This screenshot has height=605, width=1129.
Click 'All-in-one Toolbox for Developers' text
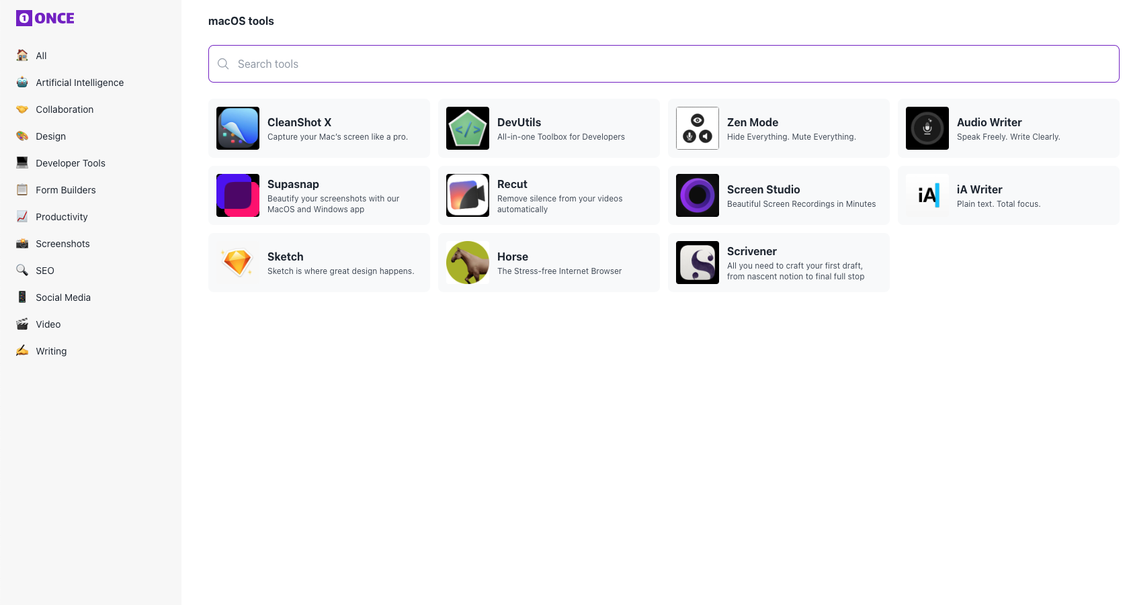point(561,137)
